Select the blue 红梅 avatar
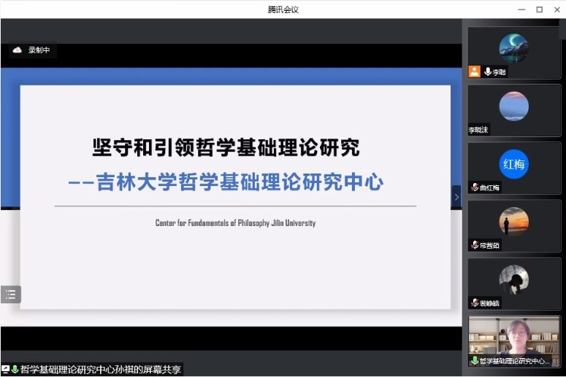 [513, 164]
